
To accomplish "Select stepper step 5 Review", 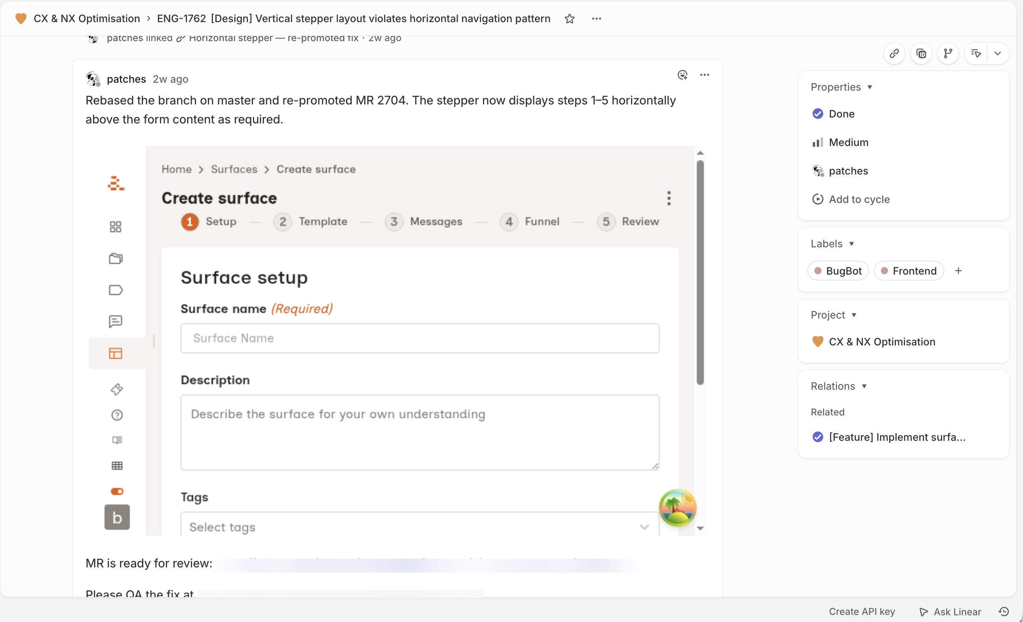I will pyautogui.click(x=628, y=222).
